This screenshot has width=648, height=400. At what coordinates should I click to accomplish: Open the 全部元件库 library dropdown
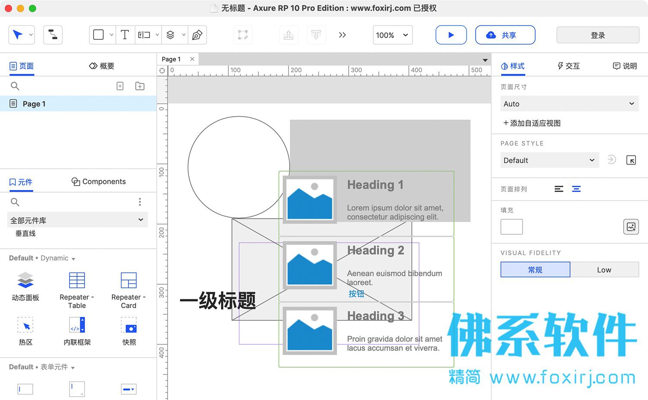click(x=78, y=220)
